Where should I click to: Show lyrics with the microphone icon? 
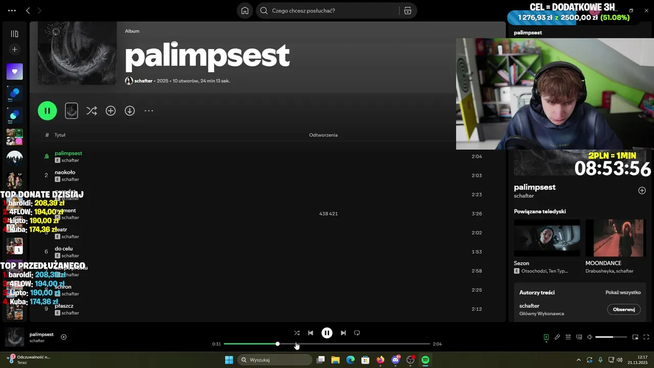click(x=557, y=337)
